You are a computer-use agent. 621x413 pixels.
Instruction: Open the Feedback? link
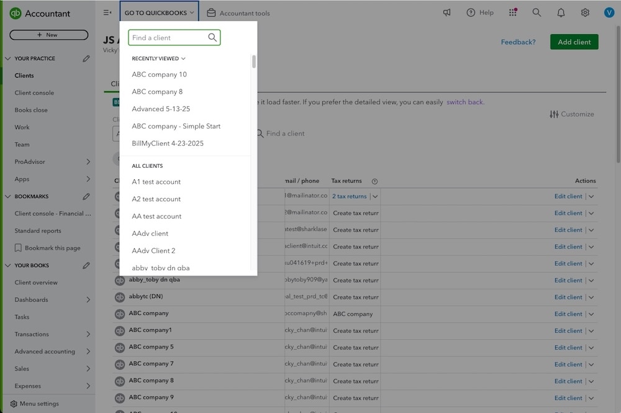[x=519, y=42]
